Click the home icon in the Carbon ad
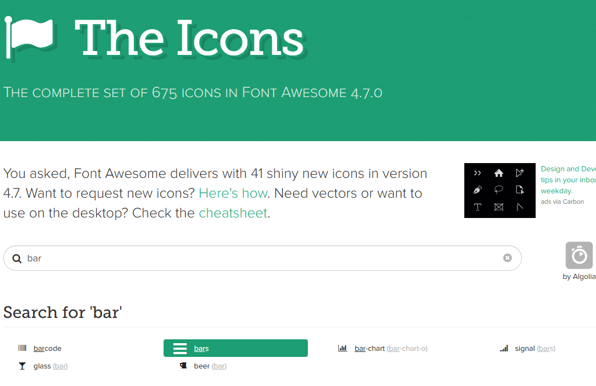Image resolution: width=596 pixels, height=386 pixels. point(498,172)
